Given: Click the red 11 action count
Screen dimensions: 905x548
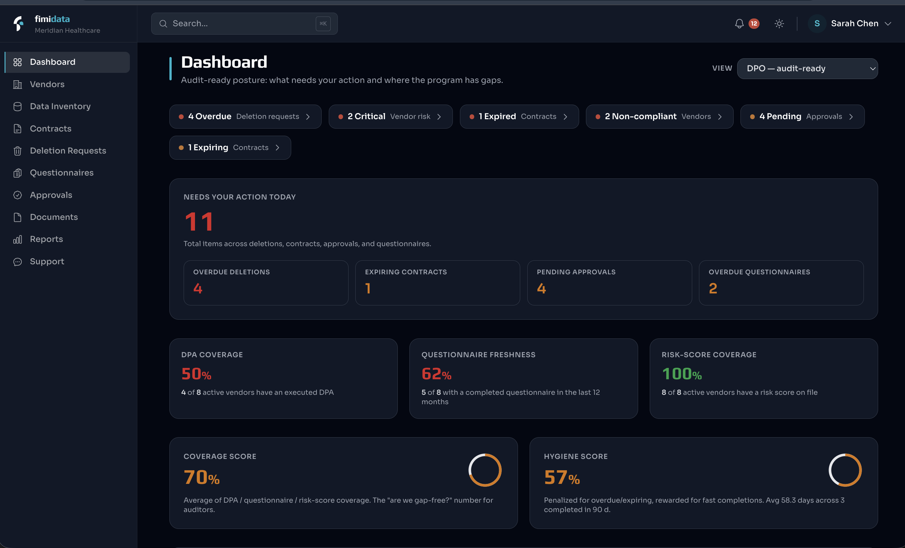Looking at the screenshot, I should click(199, 222).
